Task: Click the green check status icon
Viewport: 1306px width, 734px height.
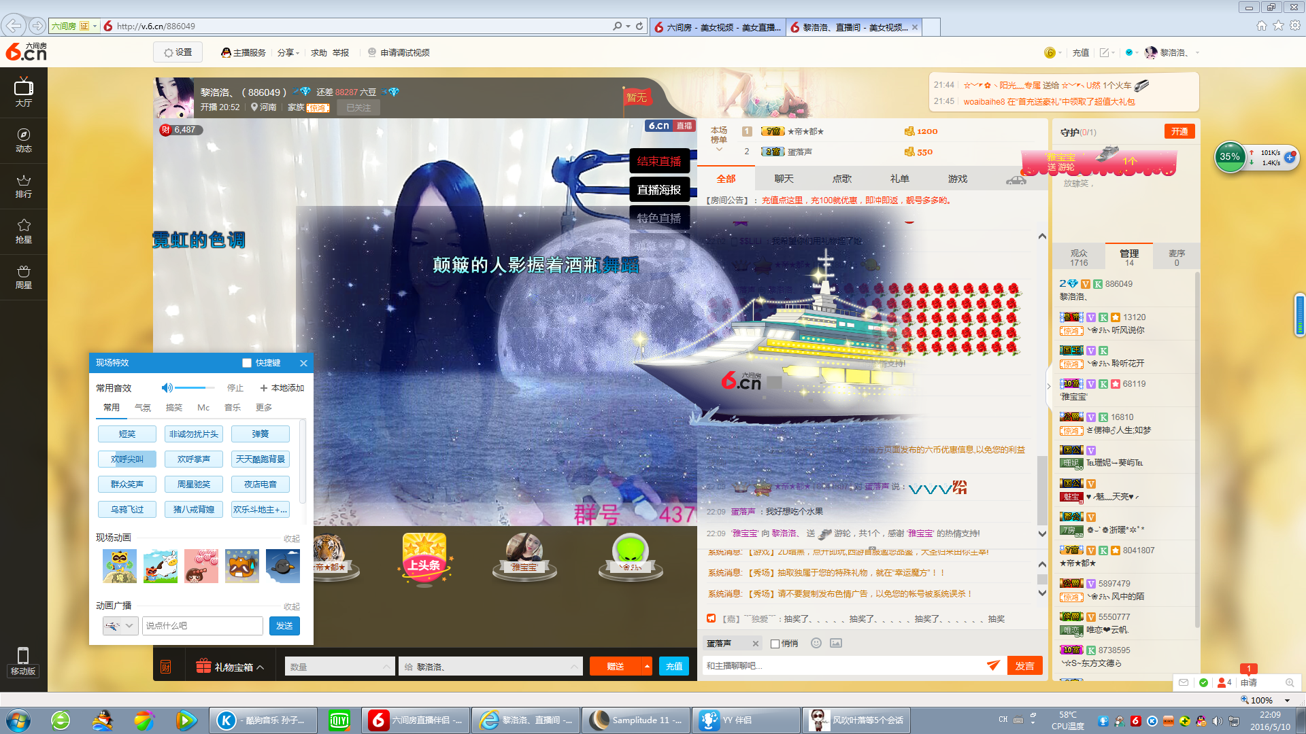Action: [x=1203, y=682]
